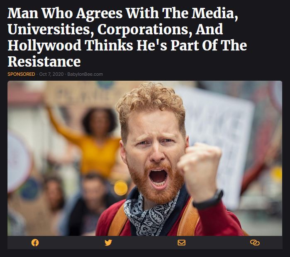Click the word "Resistance" in the headline
The height and width of the screenshot is (257, 290).
(44, 62)
